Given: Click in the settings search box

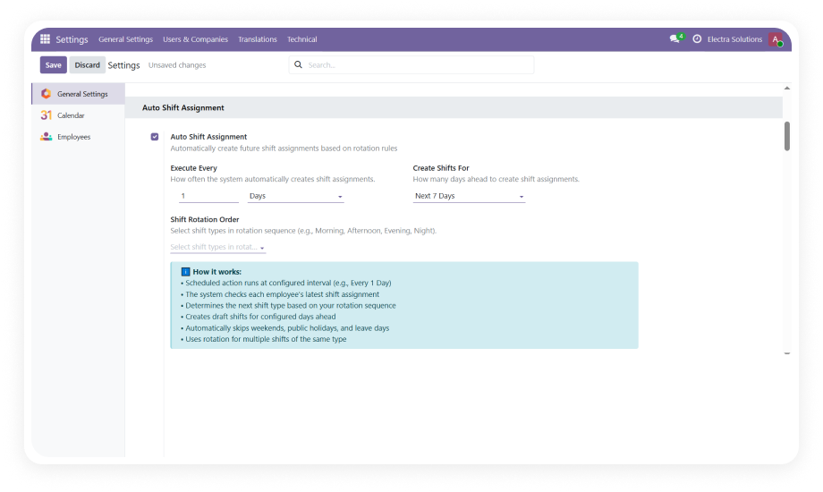Looking at the screenshot, I should [411, 64].
